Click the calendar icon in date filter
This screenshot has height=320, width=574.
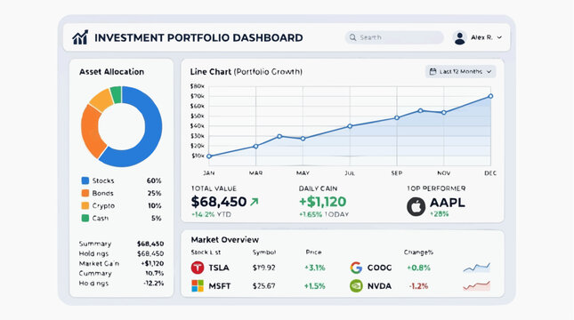click(x=433, y=71)
